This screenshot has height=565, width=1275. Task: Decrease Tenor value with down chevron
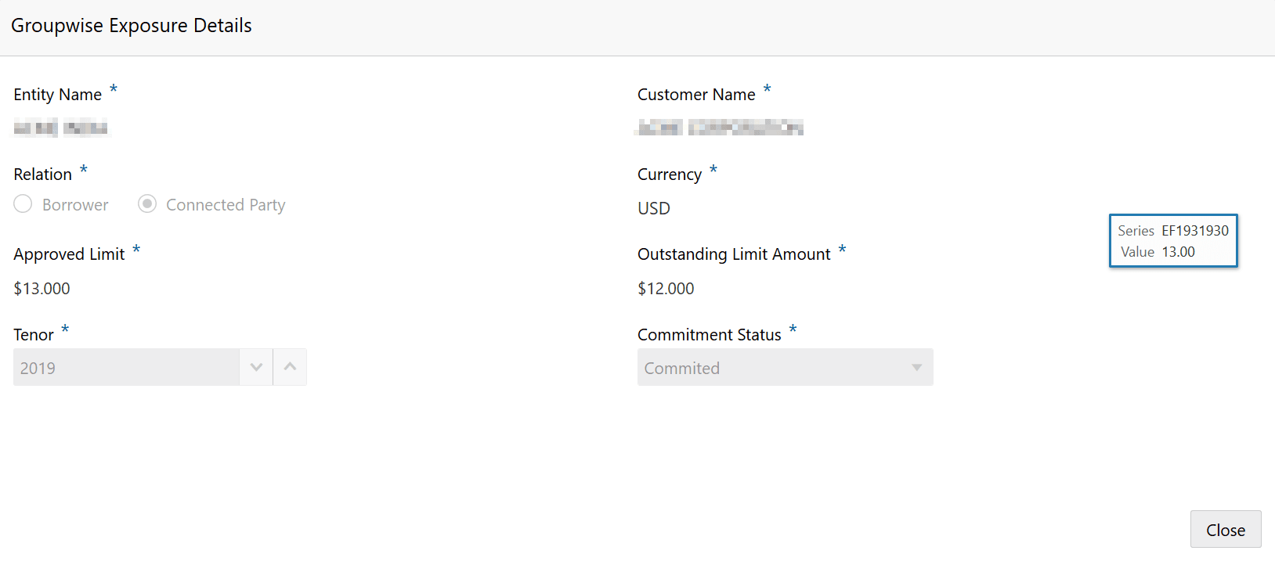coord(256,367)
